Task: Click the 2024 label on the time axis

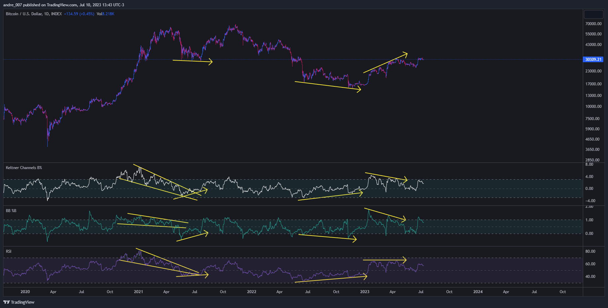Action: point(478,292)
